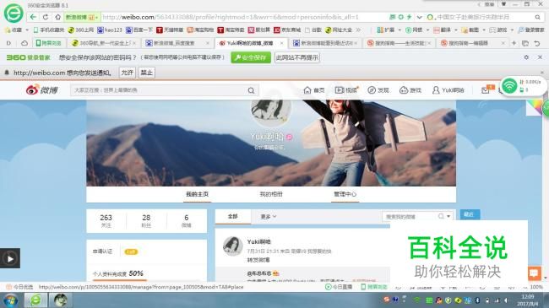Viewport: 549px width, 308px height.
Task: Select the 我的主页 profile tab
Action: pos(197,194)
